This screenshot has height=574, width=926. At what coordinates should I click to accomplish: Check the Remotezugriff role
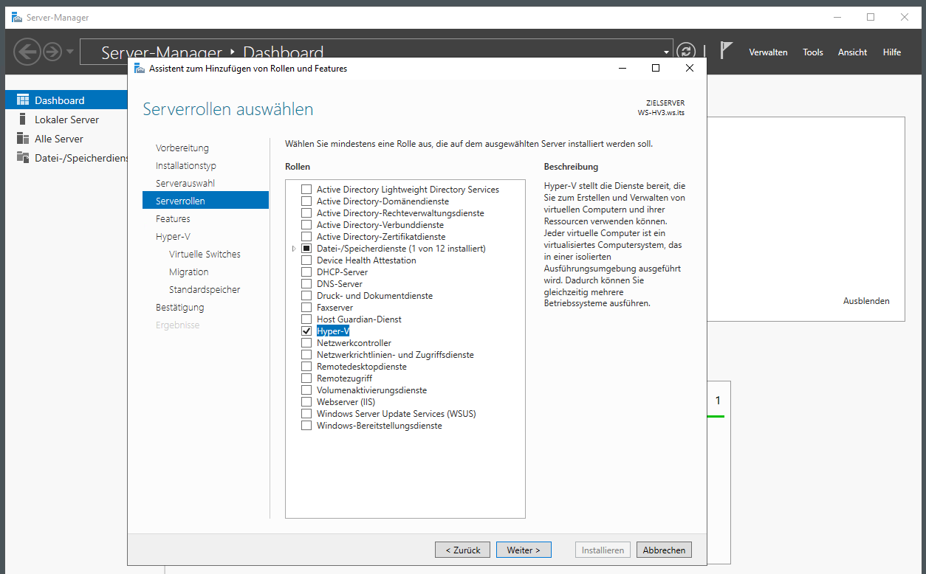tap(306, 378)
